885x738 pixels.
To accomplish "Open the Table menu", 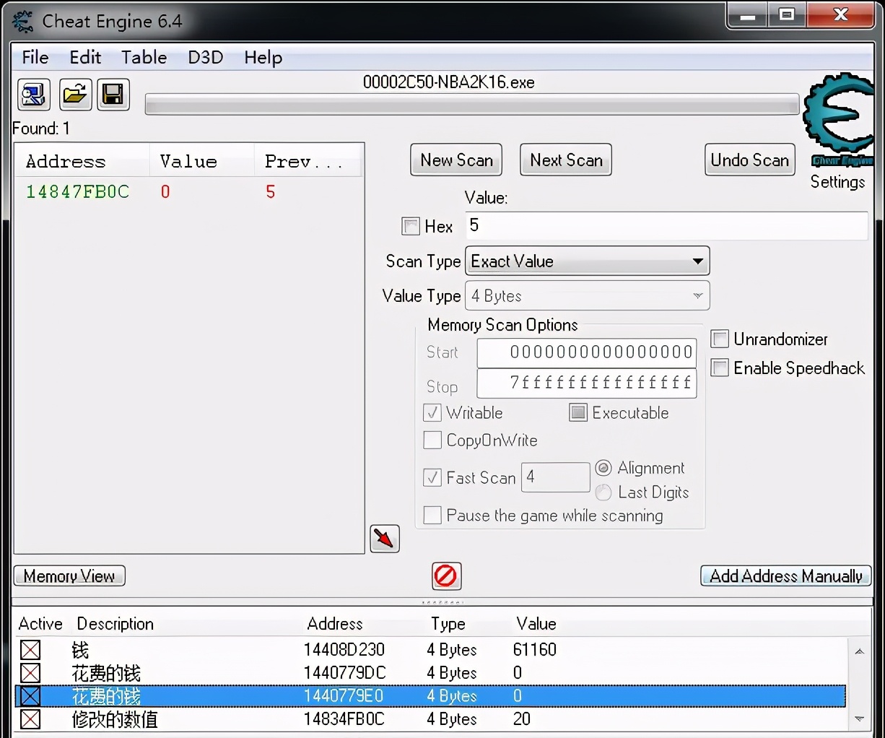I will click(x=143, y=57).
